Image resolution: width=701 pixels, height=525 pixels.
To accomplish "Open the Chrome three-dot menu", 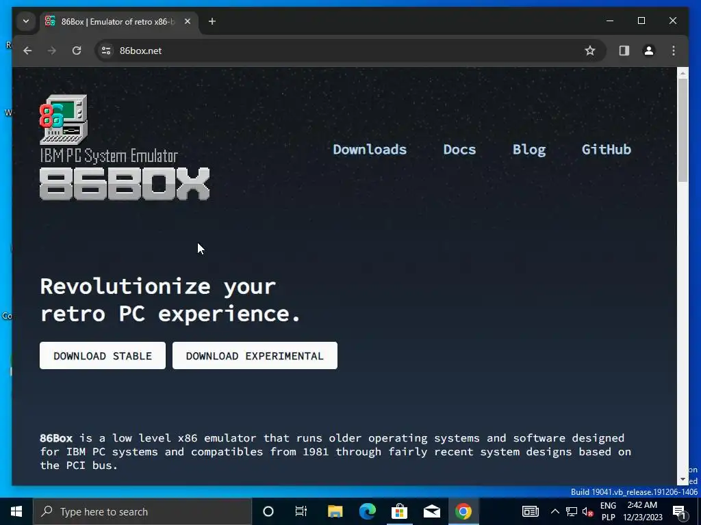I will tap(674, 51).
